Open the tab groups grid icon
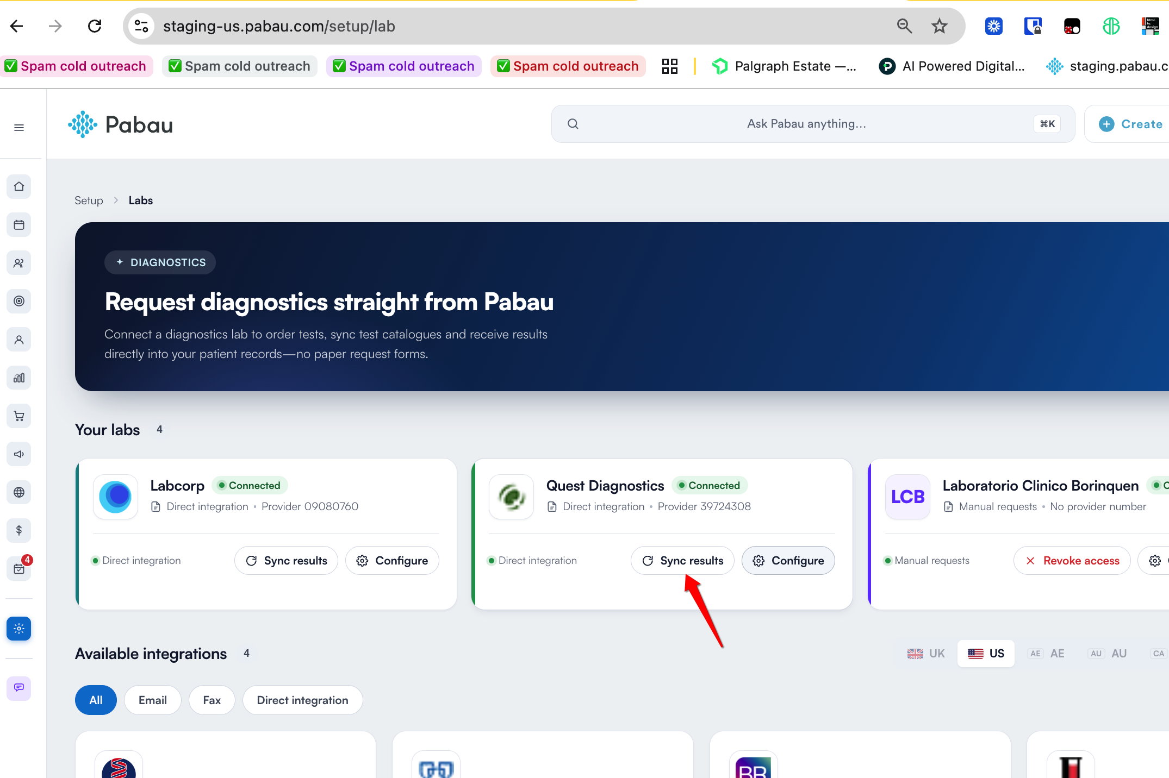Viewport: 1169px width, 778px height. (670, 66)
